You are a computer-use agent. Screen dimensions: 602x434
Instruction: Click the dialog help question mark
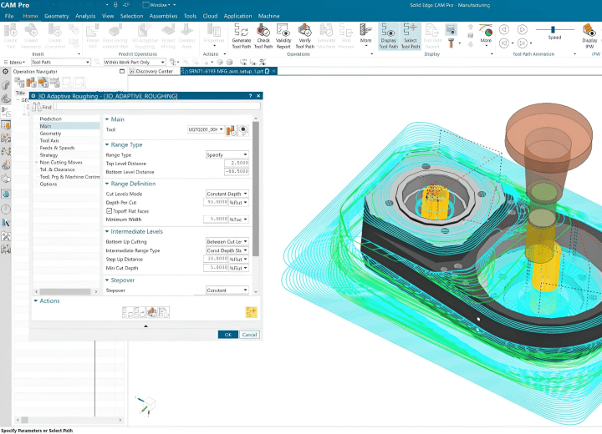click(250, 96)
